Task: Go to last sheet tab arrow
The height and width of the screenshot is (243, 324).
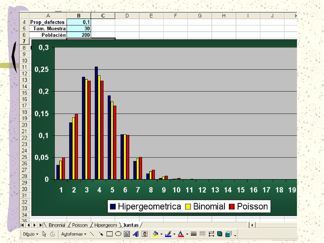Action: (x=41, y=225)
